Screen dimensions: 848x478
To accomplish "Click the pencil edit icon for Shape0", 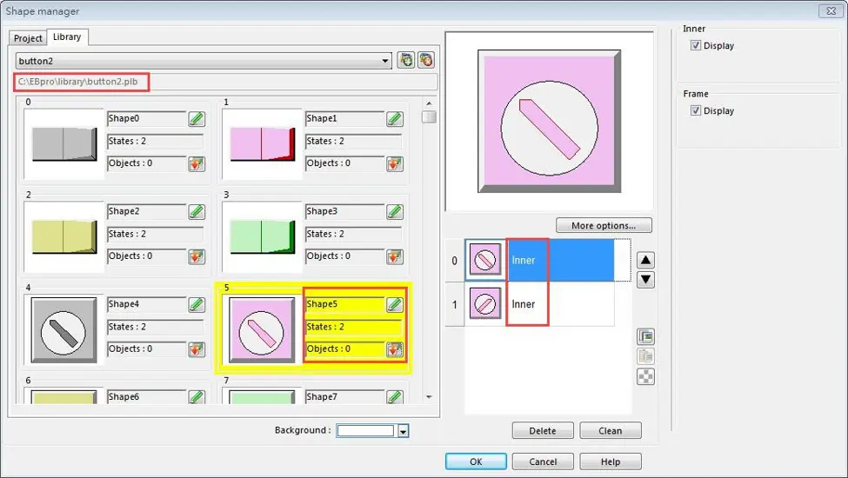I will [x=197, y=118].
